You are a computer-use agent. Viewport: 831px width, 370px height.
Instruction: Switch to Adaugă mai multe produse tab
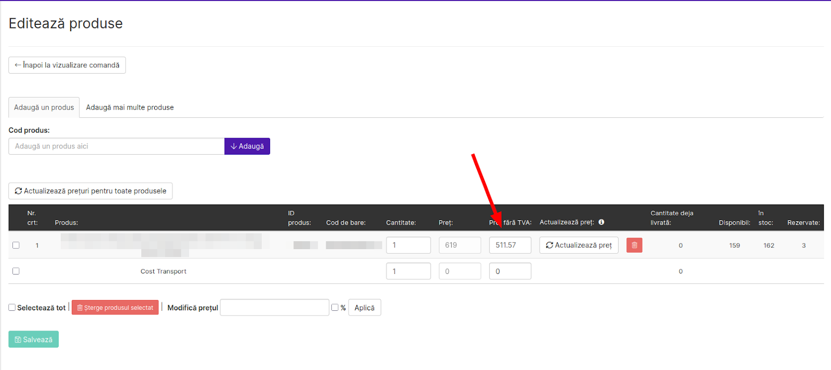130,107
